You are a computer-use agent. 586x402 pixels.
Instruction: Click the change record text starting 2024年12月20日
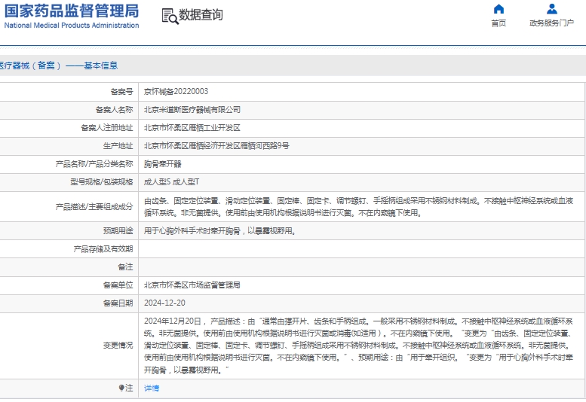coord(358,346)
